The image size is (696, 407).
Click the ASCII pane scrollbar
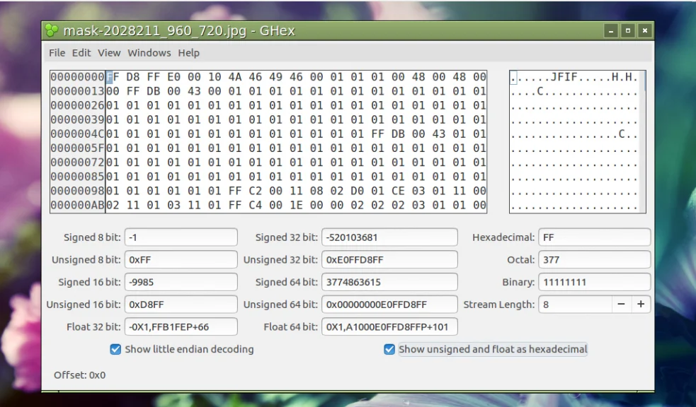[x=643, y=142]
